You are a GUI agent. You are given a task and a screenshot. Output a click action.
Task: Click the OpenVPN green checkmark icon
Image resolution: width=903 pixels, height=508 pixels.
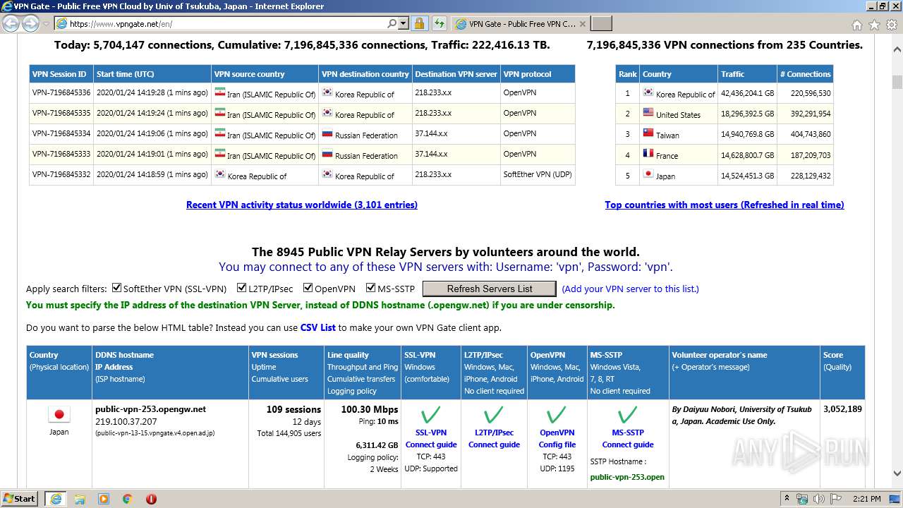[557, 415]
